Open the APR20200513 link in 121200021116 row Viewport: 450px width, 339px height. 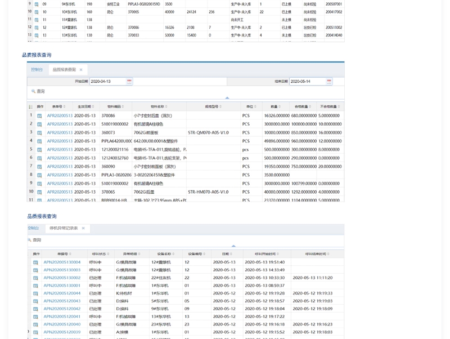(60, 150)
